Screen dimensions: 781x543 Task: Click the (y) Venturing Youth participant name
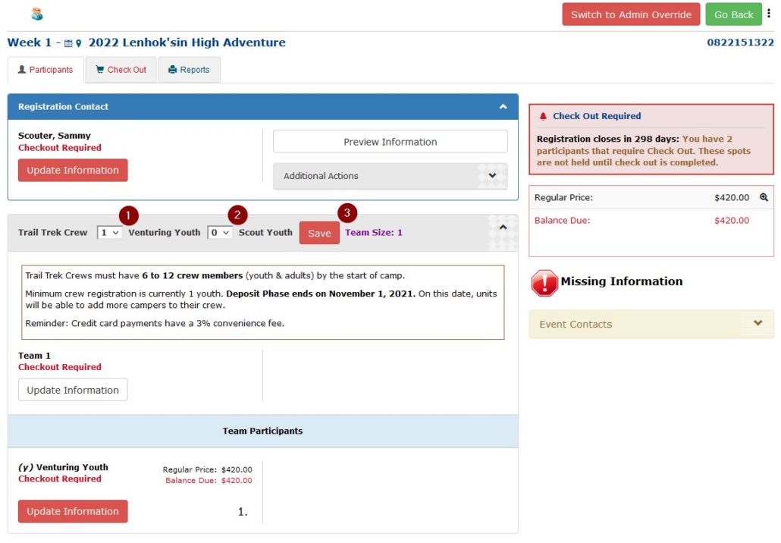[63, 467]
